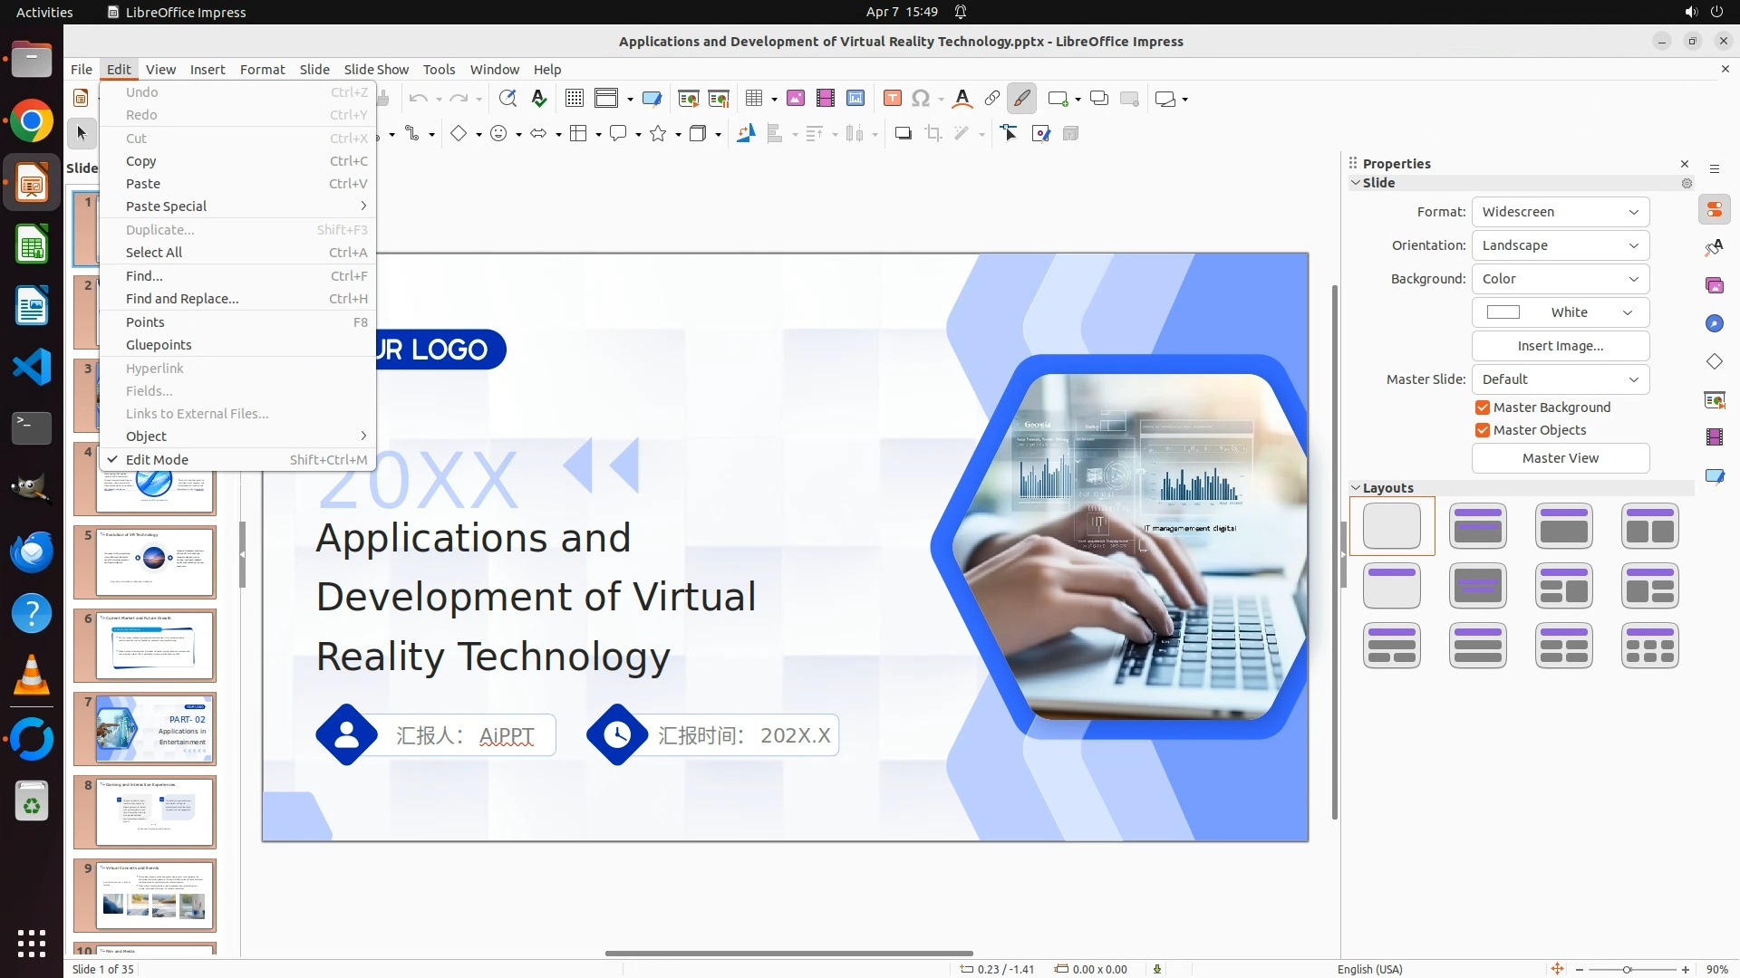Open the Slide Show menu
Image resolution: width=1740 pixels, height=978 pixels.
[376, 70]
